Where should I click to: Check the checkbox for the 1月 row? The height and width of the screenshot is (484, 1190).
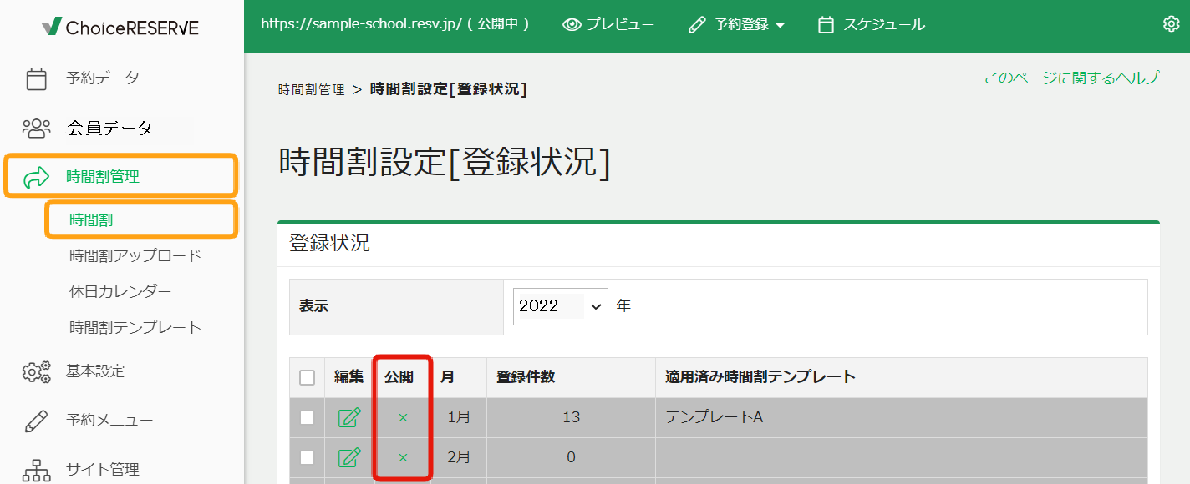[x=307, y=417]
